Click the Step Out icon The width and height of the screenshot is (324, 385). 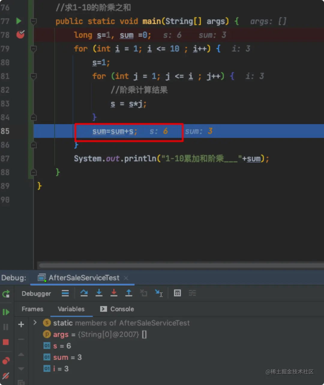[129, 293]
